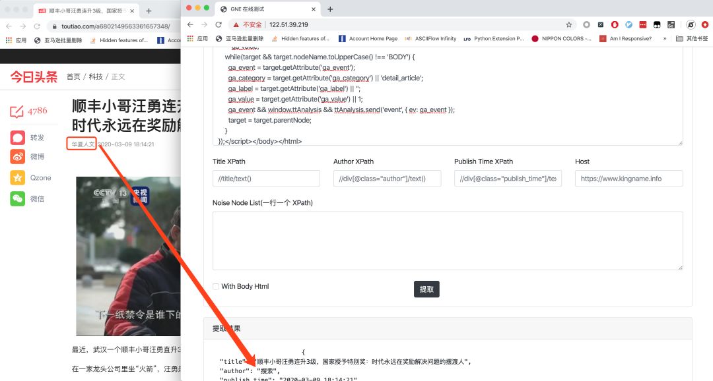Click the toutiao.com address bar
Viewport: 713px width, 381px height.
[x=114, y=26]
